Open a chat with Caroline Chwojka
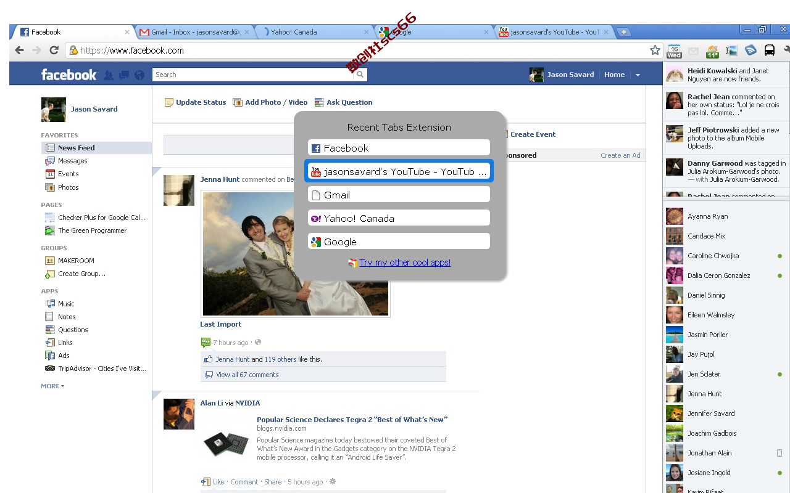This screenshot has width=790, height=493. coord(713,256)
